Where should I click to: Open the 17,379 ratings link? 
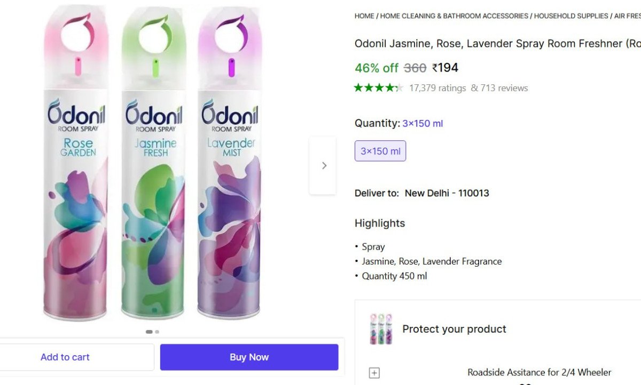point(437,88)
